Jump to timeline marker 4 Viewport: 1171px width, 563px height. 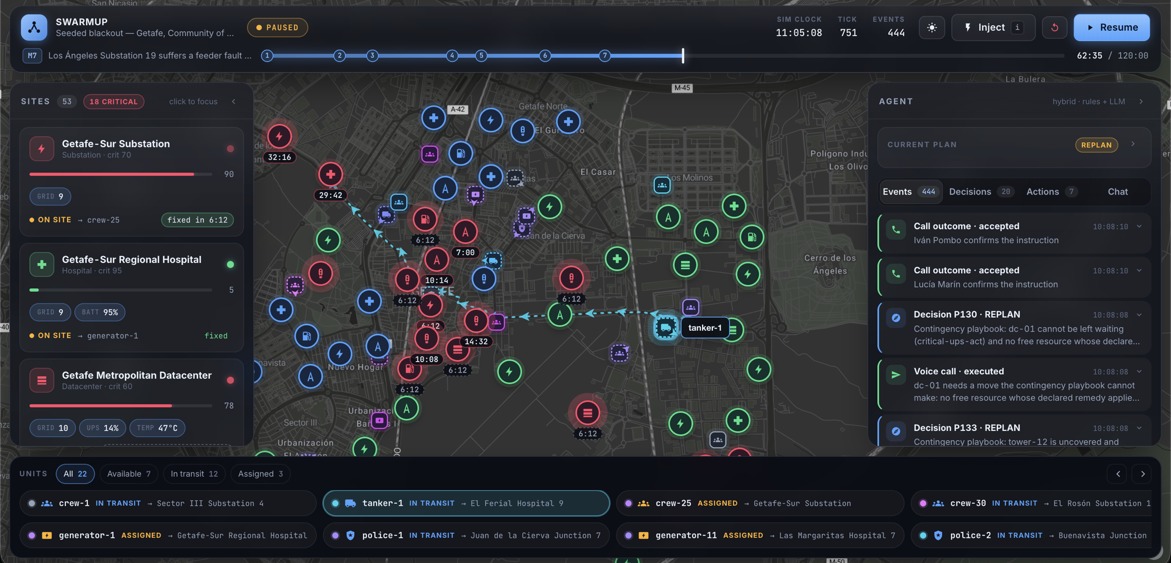[452, 56]
